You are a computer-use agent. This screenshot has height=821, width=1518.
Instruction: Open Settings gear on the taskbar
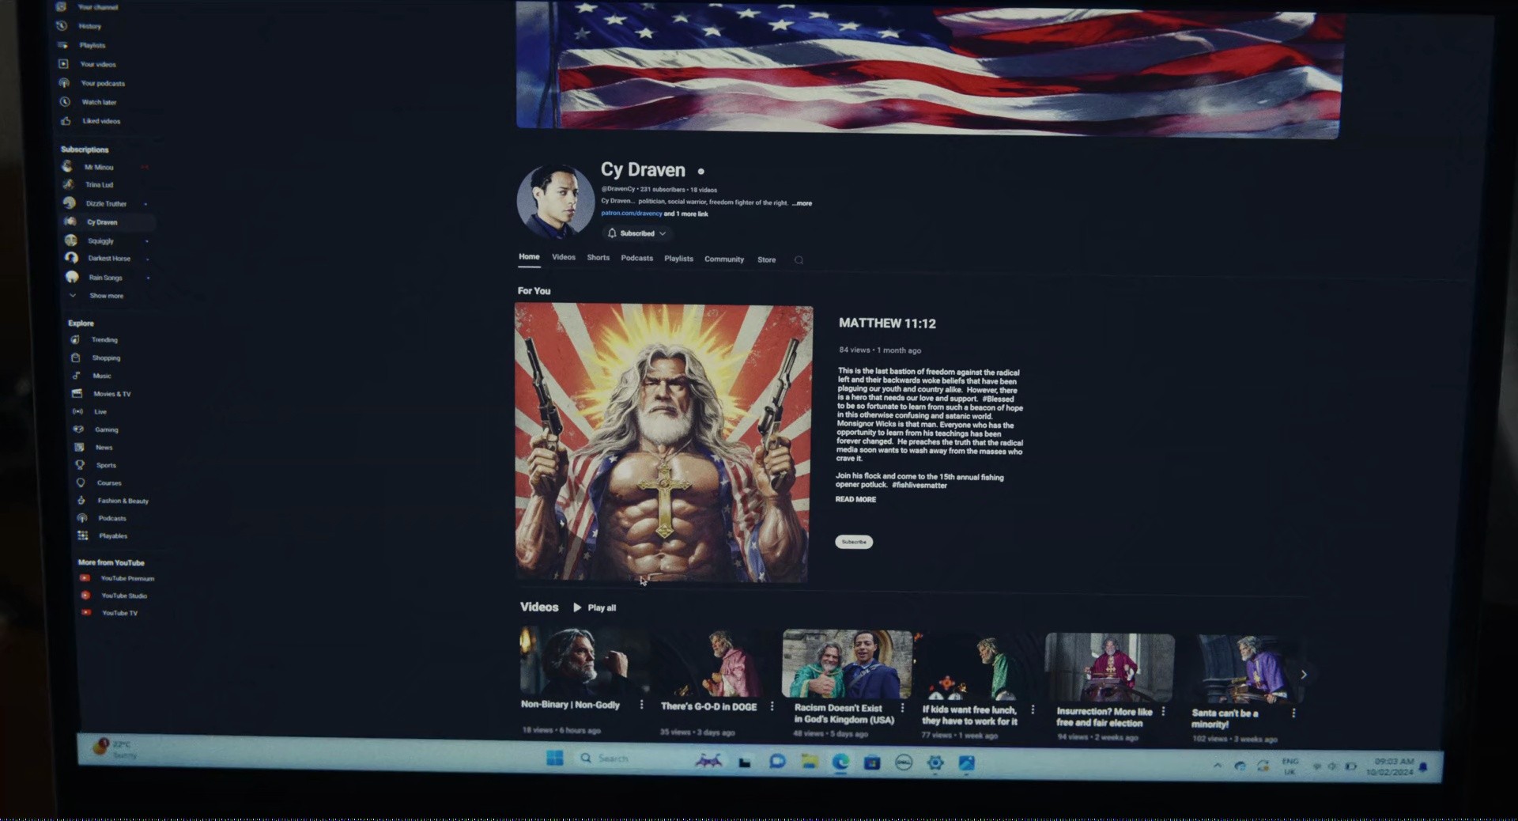(935, 762)
